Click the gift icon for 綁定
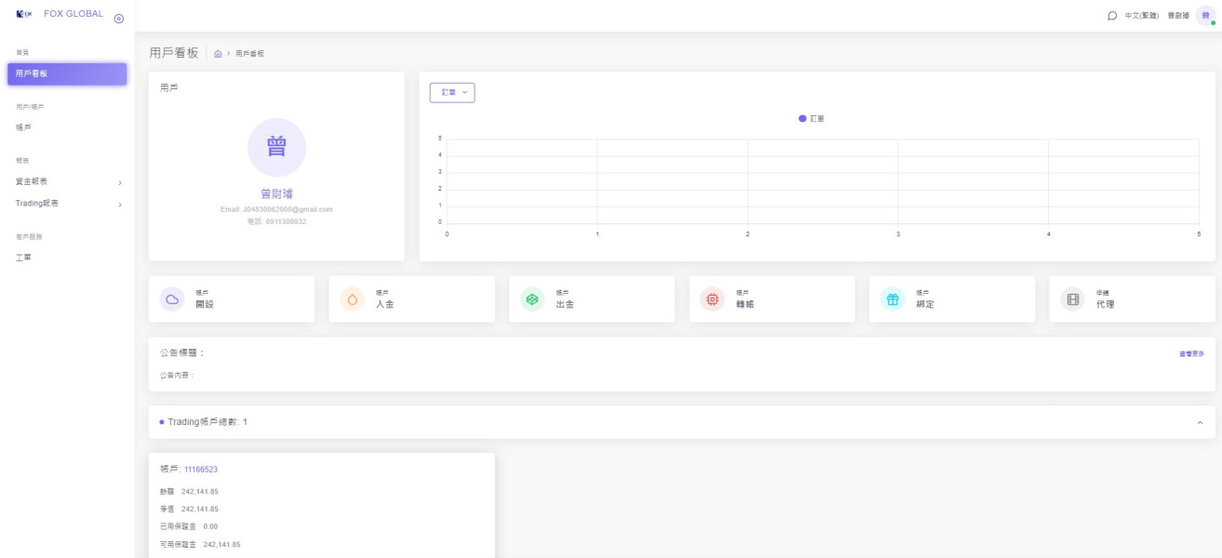The width and height of the screenshot is (1222, 558). (x=893, y=299)
